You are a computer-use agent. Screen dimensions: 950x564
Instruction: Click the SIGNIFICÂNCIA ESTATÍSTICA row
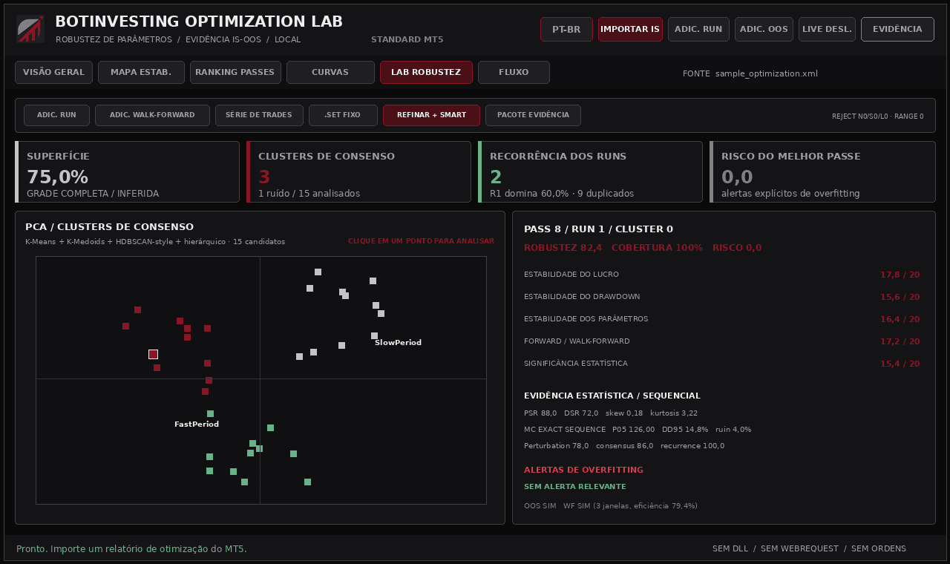pyautogui.click(x=722, y=364)
